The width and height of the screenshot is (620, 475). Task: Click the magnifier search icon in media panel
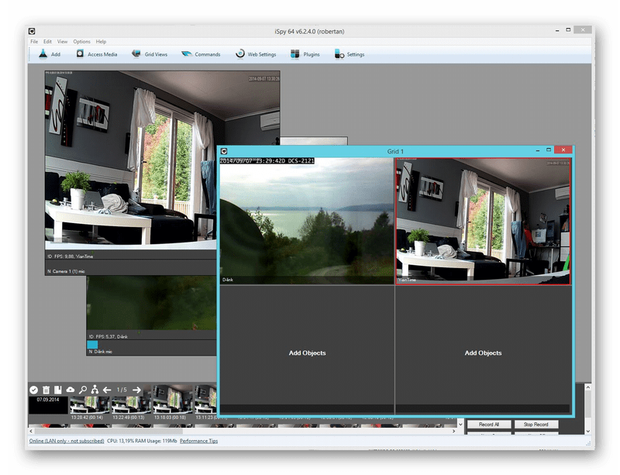tap(83, 390)
